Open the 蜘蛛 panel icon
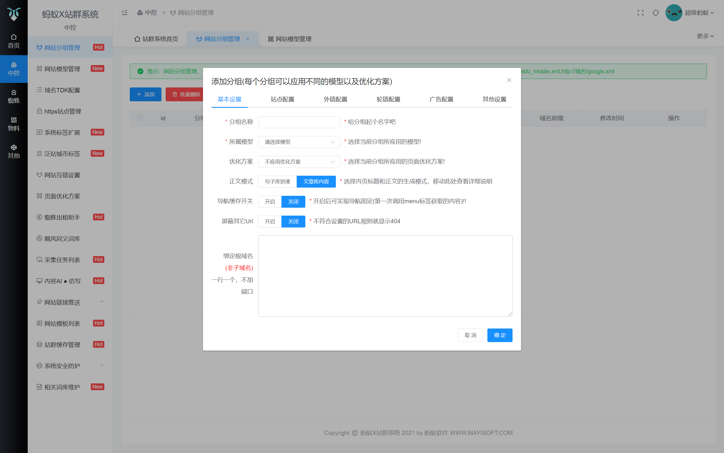 [14, 96]
